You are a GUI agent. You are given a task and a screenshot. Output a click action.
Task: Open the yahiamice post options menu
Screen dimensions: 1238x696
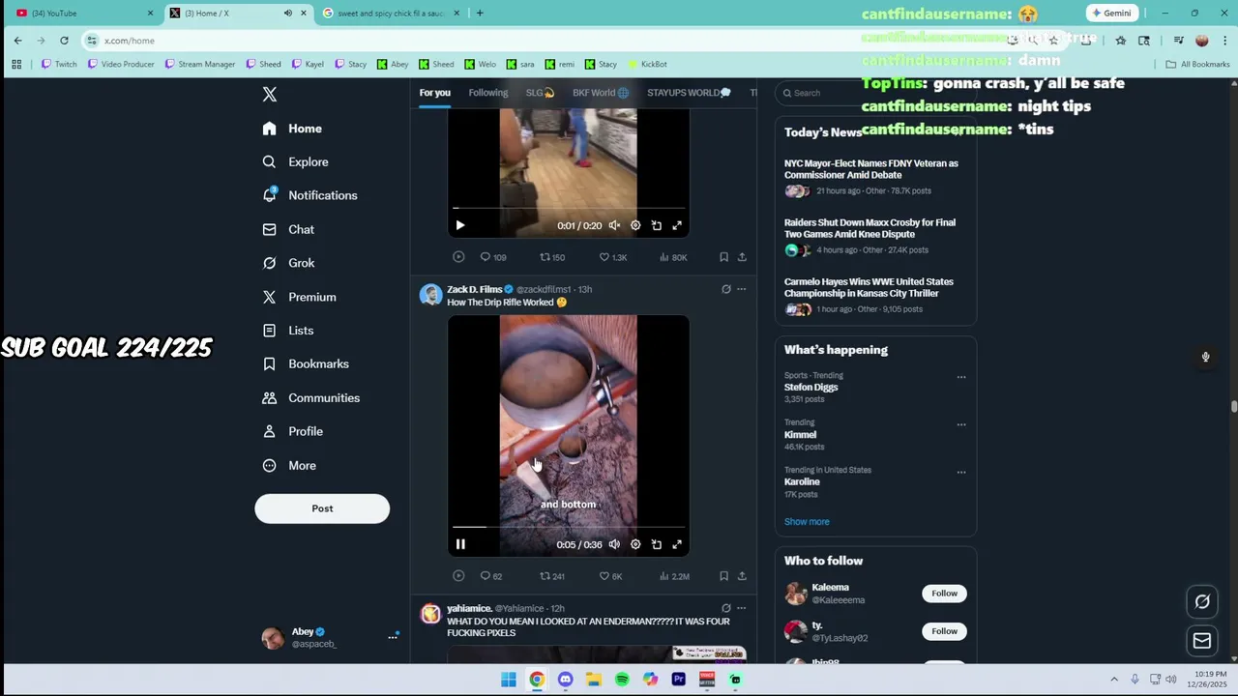pyautogui.click(x=742, y=608)
